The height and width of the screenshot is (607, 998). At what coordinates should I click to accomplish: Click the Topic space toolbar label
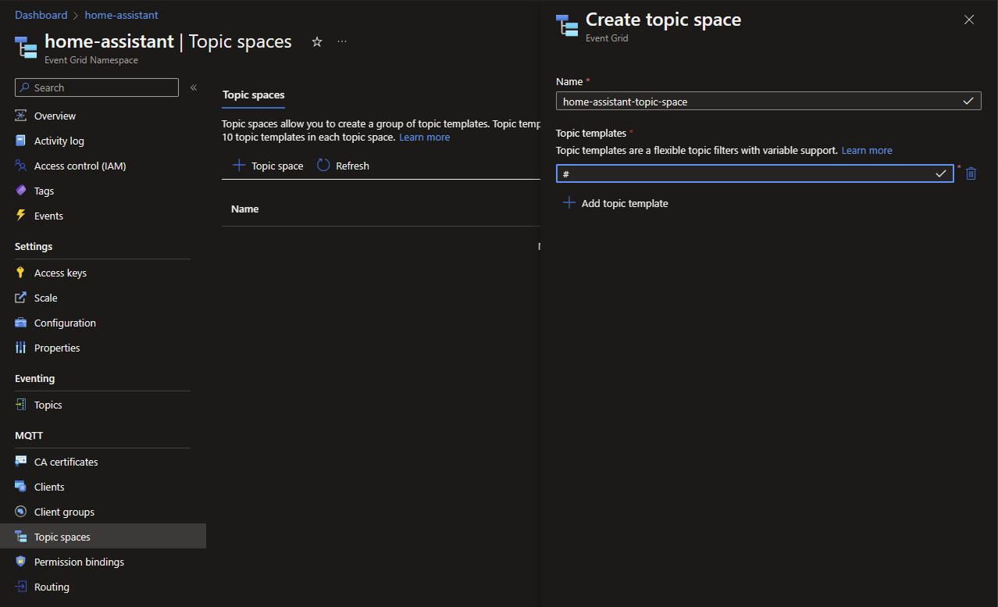(277, 166)
